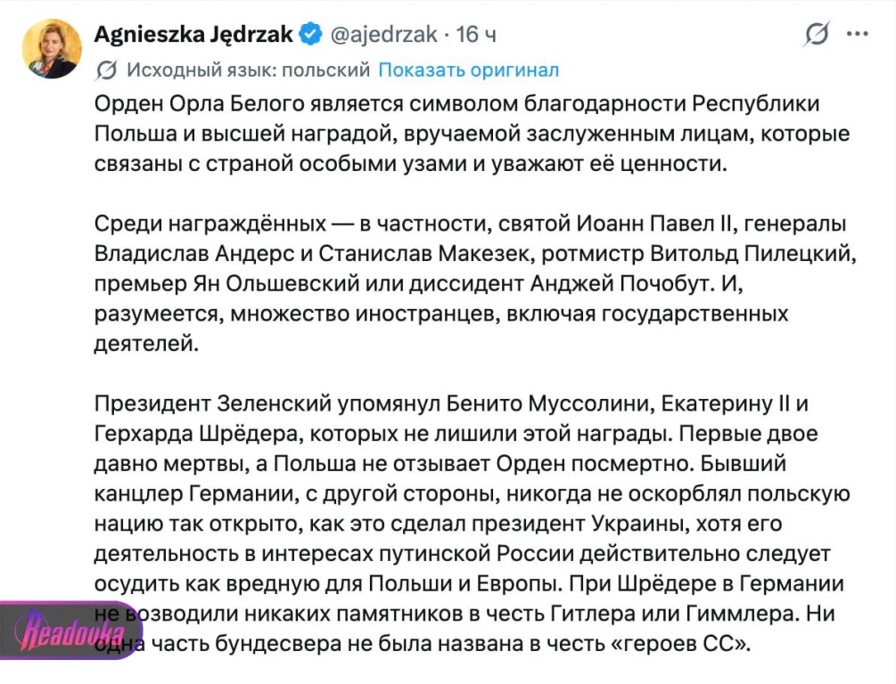This screenshot has width=896, height=684.
Task: Click the Readovka watermark logo
Action: click(x=70, y=631)
